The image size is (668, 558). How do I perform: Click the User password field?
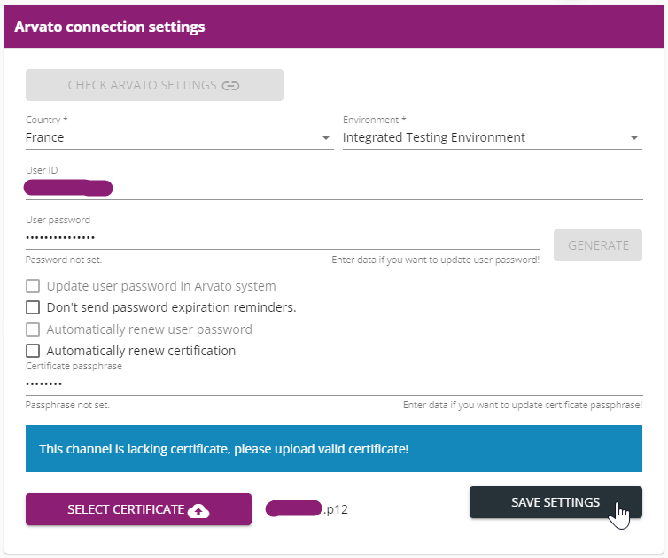tap(283, 238)
